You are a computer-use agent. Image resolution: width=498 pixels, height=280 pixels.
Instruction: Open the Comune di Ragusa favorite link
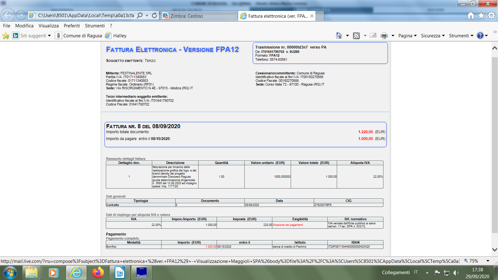tap(82, 36)
